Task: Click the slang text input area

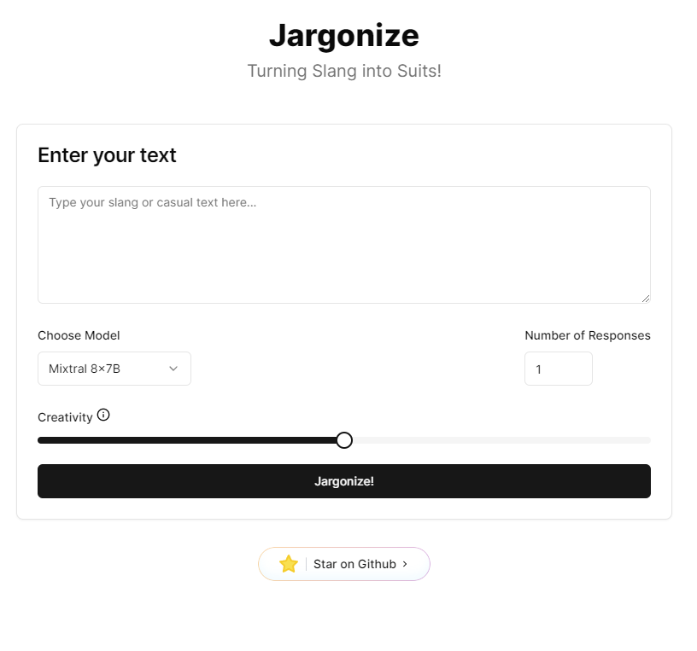Action: point(343,244)
